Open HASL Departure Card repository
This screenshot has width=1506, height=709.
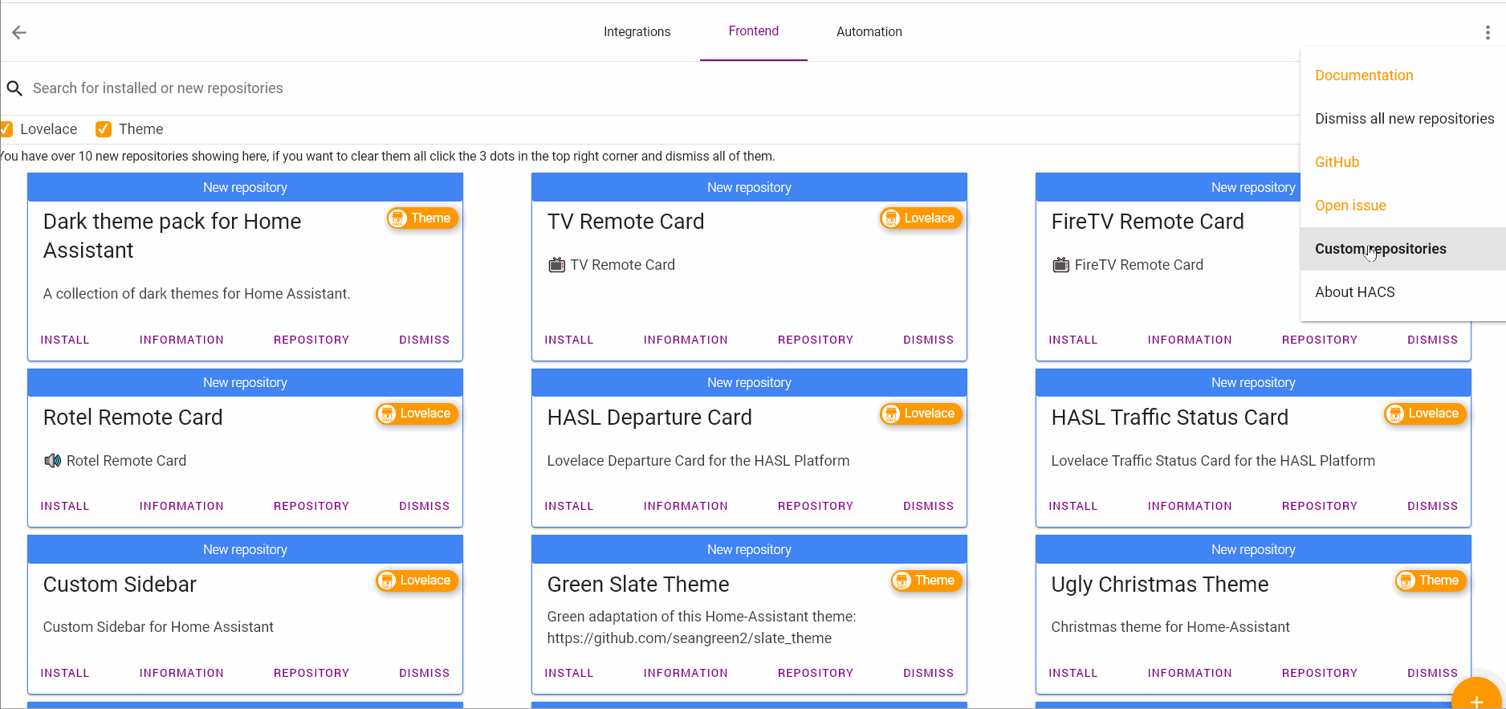coord(816,507)
